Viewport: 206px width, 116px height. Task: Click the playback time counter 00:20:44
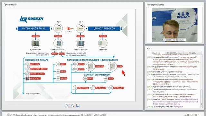click(x=188, y=115)
